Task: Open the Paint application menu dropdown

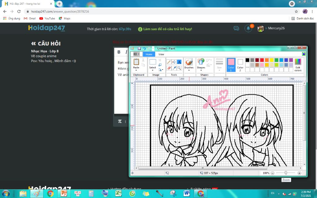Action: [136, 54]
